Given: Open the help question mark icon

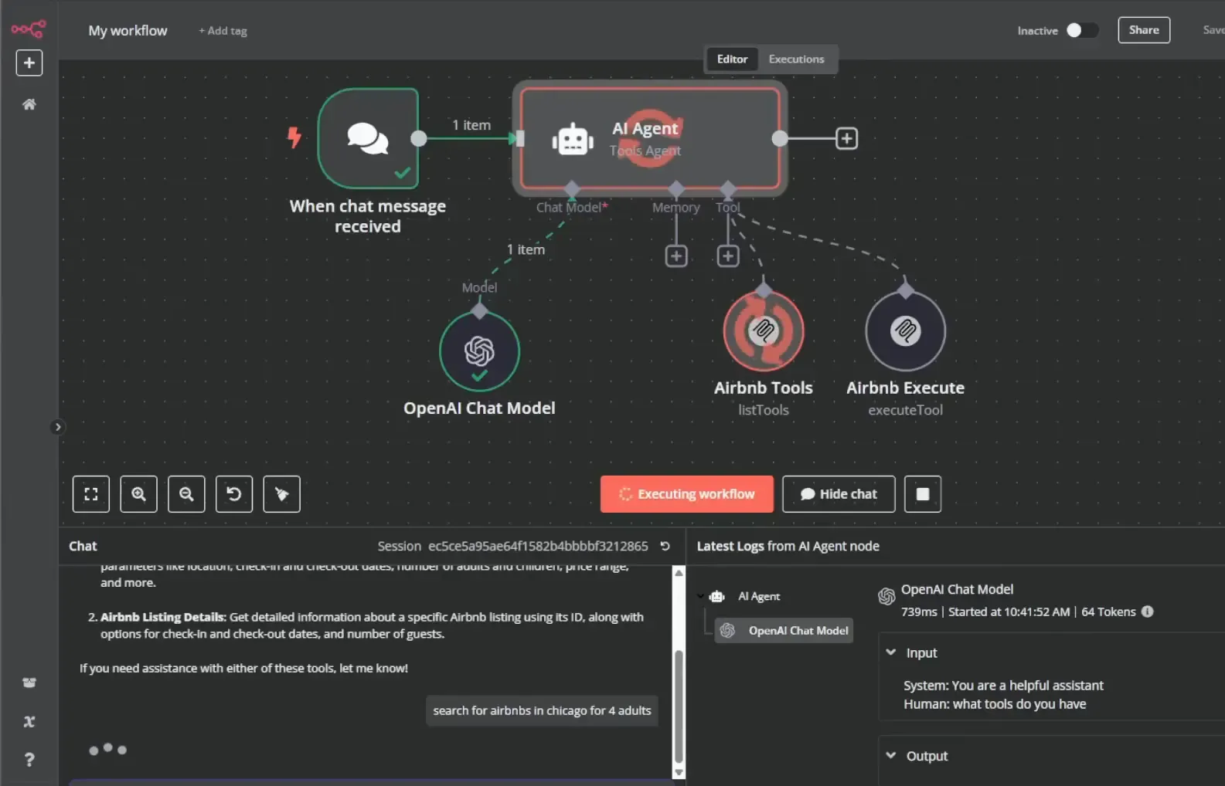Looking at the screenshot, I should click(x=29, y=760).
